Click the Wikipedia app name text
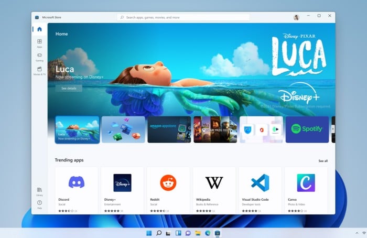 point(203,200)
